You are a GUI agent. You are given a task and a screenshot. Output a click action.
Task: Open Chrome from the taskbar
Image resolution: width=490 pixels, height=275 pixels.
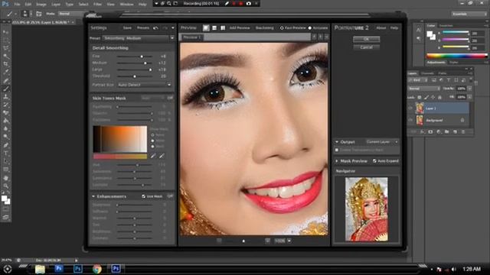point(97,269)
